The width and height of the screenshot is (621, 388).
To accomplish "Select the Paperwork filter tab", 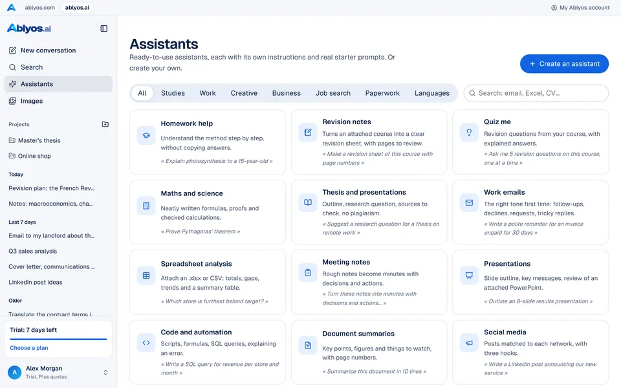I will [382, 93].
